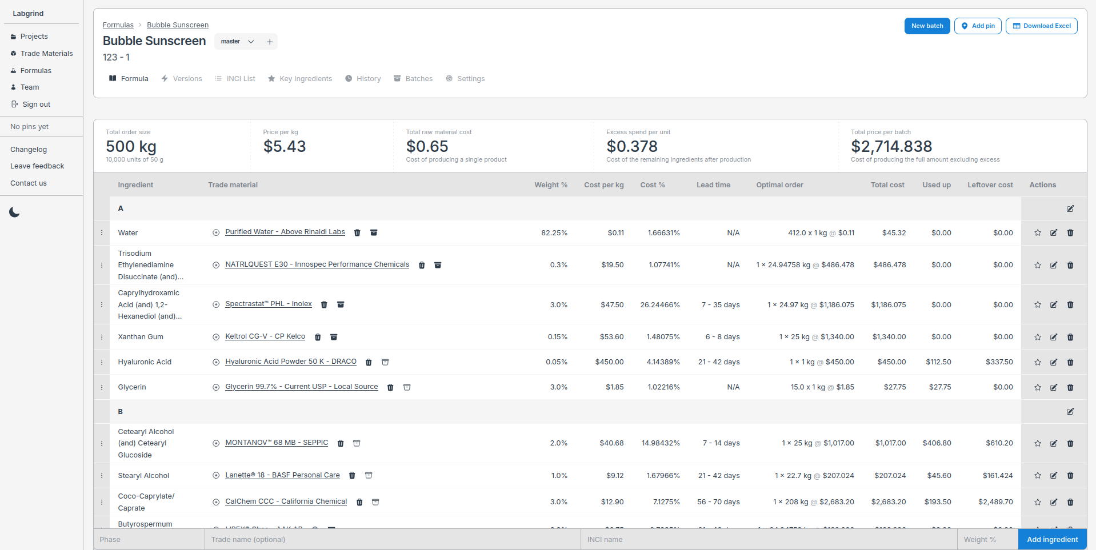This screenshot has width=1096, height=550.
Task: Delete the Keltrol CG-V trade material
Action: (x=318, y=337)
